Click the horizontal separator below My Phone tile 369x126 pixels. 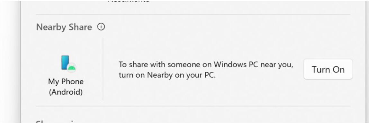[193, 106]
